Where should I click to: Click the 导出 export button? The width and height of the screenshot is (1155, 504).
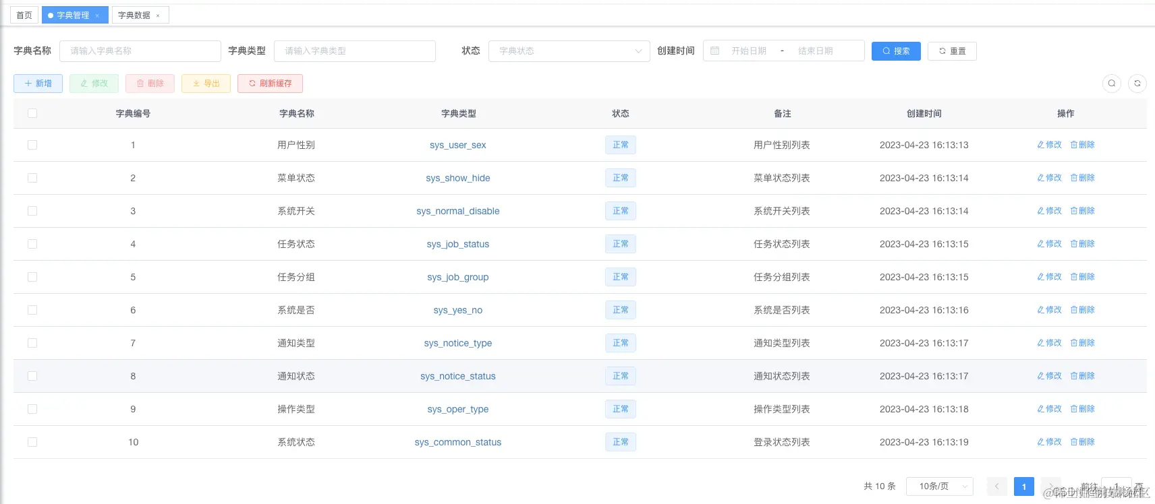point(206,84)
